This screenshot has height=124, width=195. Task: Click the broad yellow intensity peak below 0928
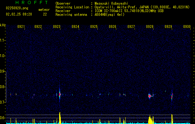[x=150, y=120]
